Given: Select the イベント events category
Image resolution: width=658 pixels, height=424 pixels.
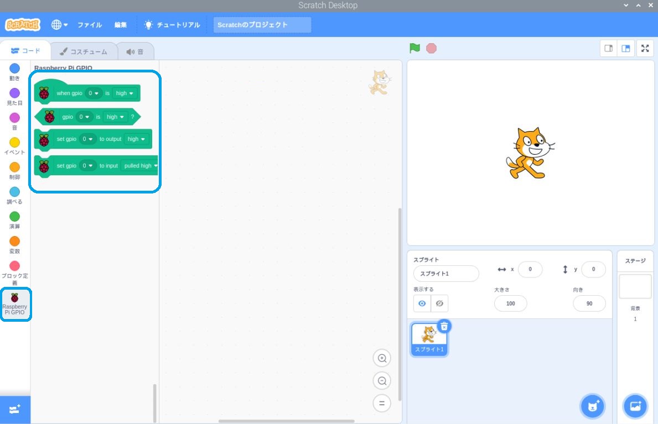Looking at the screenshot, I should [15, 146].
